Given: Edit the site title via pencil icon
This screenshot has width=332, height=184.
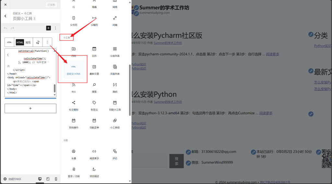Looking at the screenshot, I should pos(136,8).
